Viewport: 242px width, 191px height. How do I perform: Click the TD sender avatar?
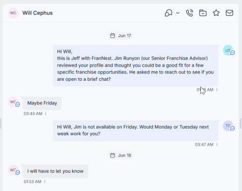[228, 126]
